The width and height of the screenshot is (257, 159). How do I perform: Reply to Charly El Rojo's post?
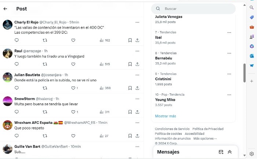coord(17,40)
